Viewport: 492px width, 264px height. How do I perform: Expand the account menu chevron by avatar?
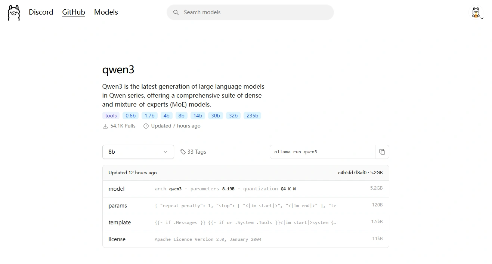tap(482, 18)
